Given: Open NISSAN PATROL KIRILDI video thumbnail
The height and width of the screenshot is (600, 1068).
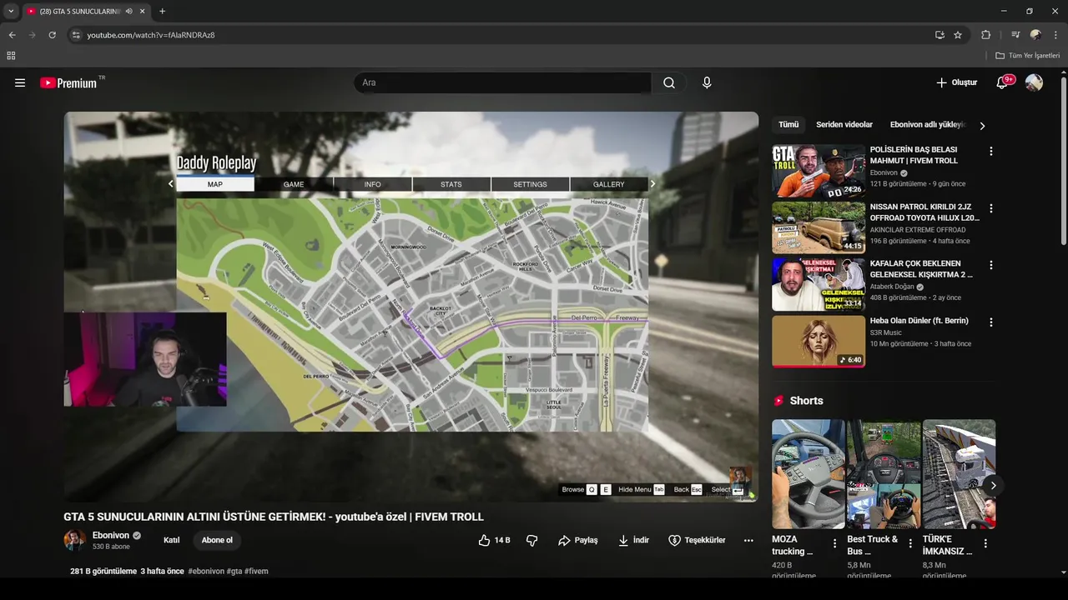Looking at the screenshot, I should [x=819, y=227].
